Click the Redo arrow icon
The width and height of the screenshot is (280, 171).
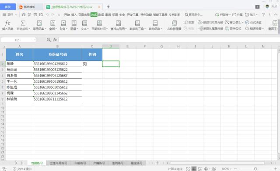click(x=53, y=15)
